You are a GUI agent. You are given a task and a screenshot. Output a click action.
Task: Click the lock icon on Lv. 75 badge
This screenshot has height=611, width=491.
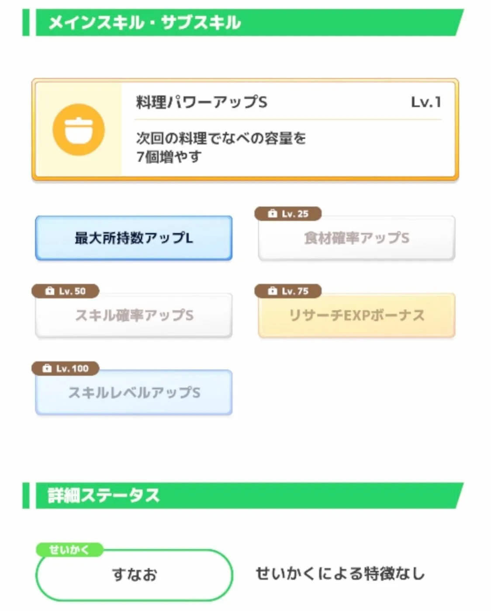pos(273,291)
